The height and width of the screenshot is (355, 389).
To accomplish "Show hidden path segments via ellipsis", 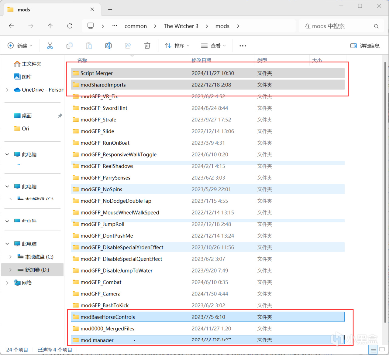I will [115, 26].
